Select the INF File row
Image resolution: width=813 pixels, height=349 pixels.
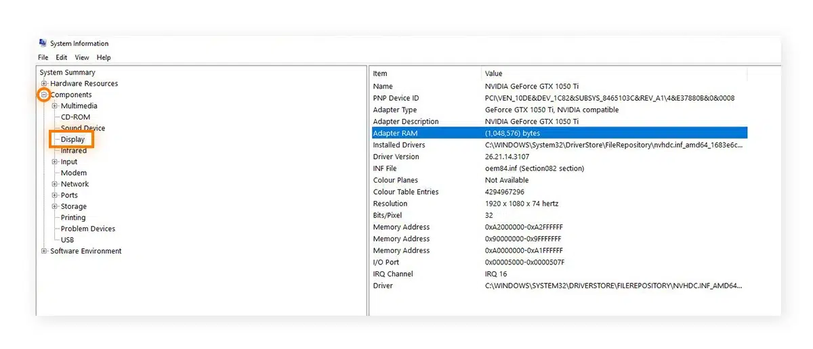pos(560,168)
